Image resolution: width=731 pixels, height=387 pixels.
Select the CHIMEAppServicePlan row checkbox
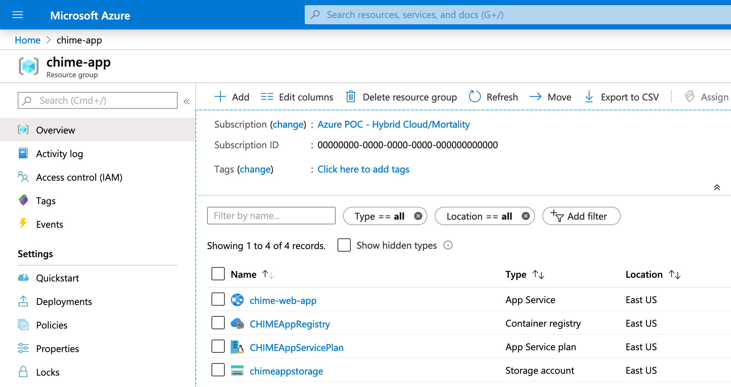coord(218,346)
